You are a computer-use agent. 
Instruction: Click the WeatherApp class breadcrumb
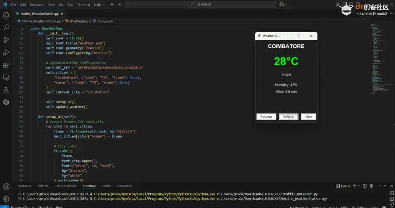coord(79,21)
